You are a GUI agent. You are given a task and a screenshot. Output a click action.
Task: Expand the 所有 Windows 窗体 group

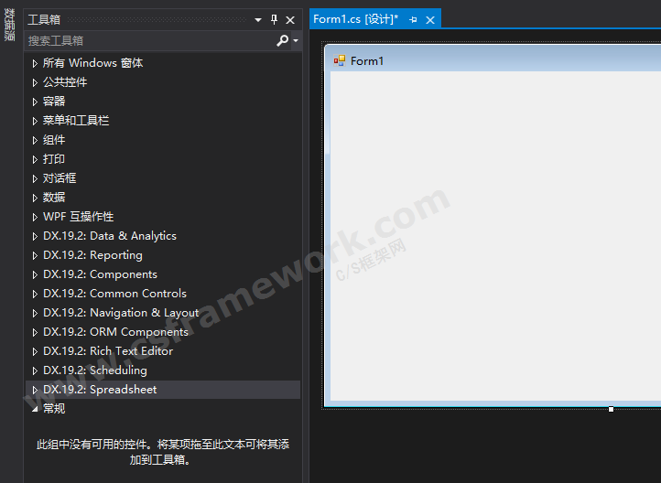pyautogui.click(x=36, y=63)
